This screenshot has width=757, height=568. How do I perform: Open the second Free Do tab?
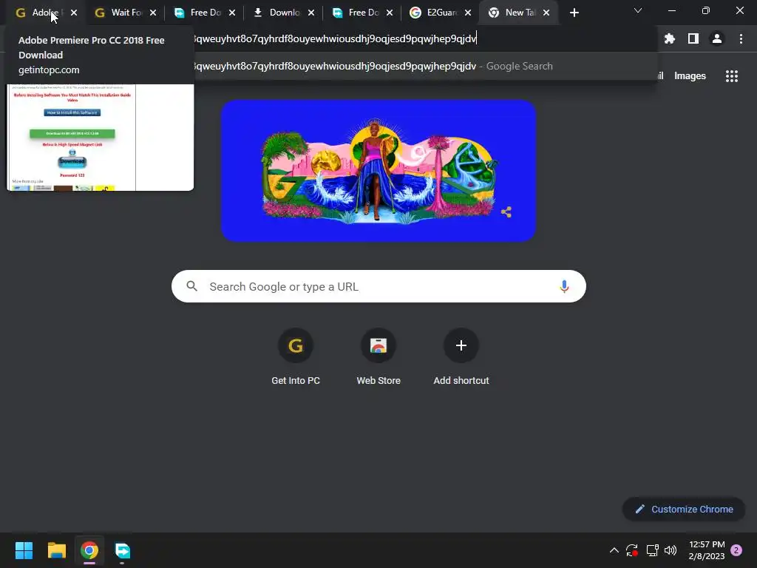pyautogui.click(x=363, y=13)
